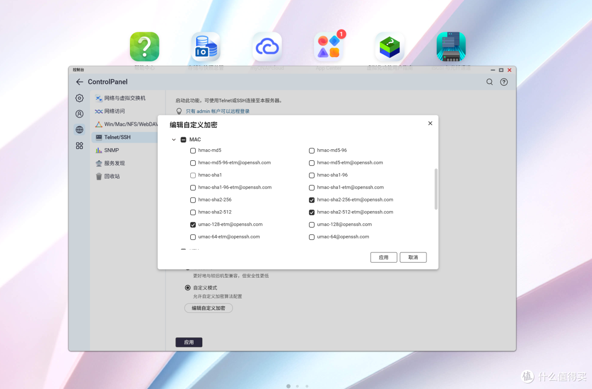Click 只有 admin 帐户可以远程登录 link
The height and width of the screenshot is (389, 592).
tap(218, 111)
